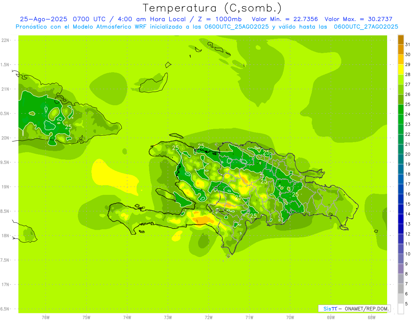Pick the purple legend swatch between 8 and 9
The height and width of the screenshot is (322, 417).
401,269
